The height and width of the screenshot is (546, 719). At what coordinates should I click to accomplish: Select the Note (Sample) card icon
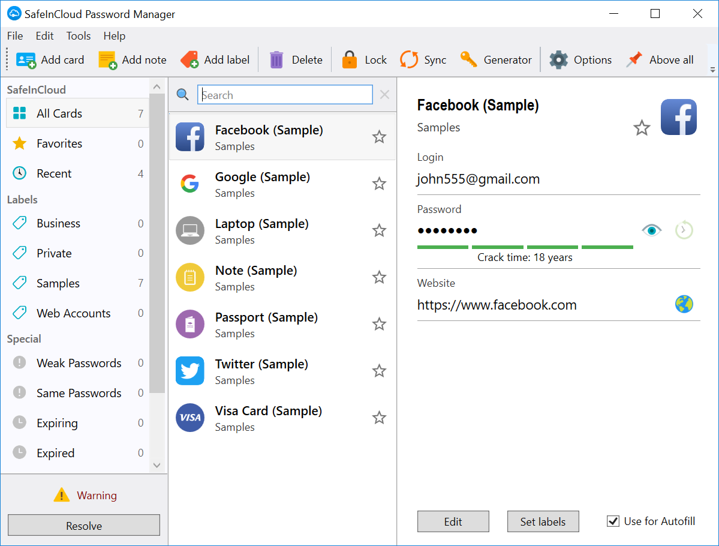tap(190, 277)
